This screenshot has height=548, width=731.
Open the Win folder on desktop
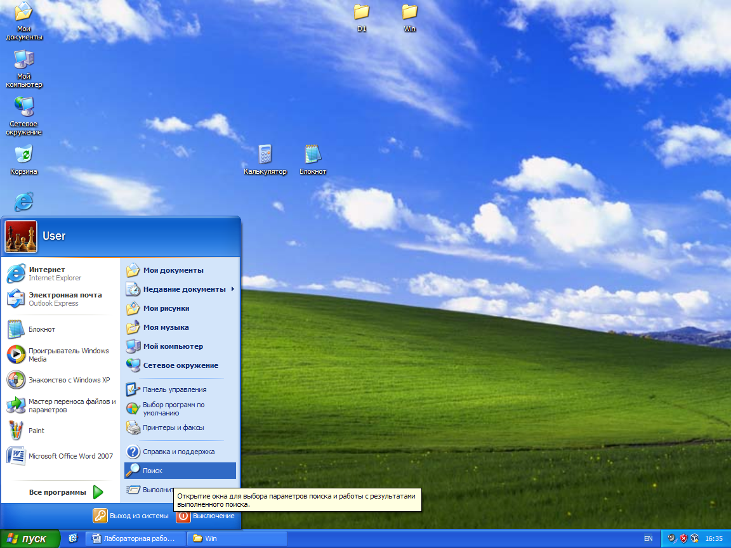(x=409, y=18)
